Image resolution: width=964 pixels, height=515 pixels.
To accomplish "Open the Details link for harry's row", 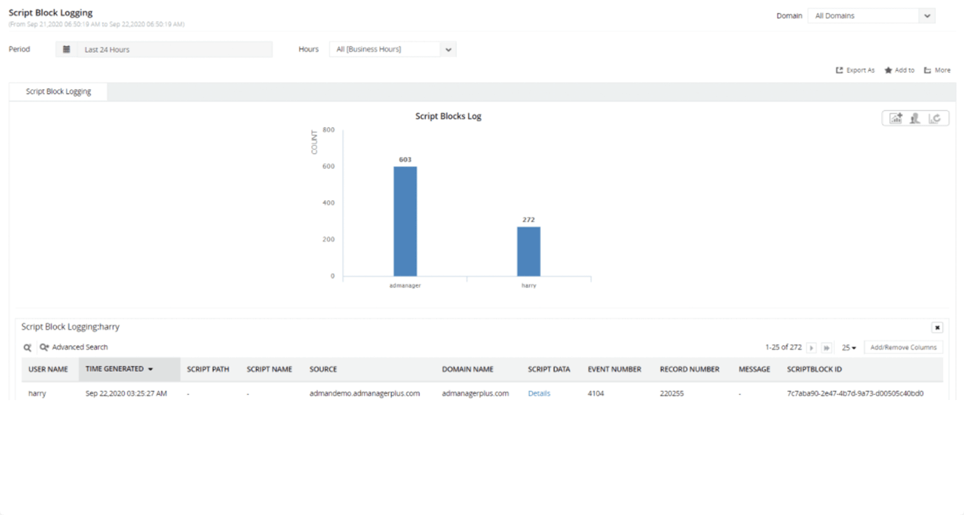I will point(539,394).
